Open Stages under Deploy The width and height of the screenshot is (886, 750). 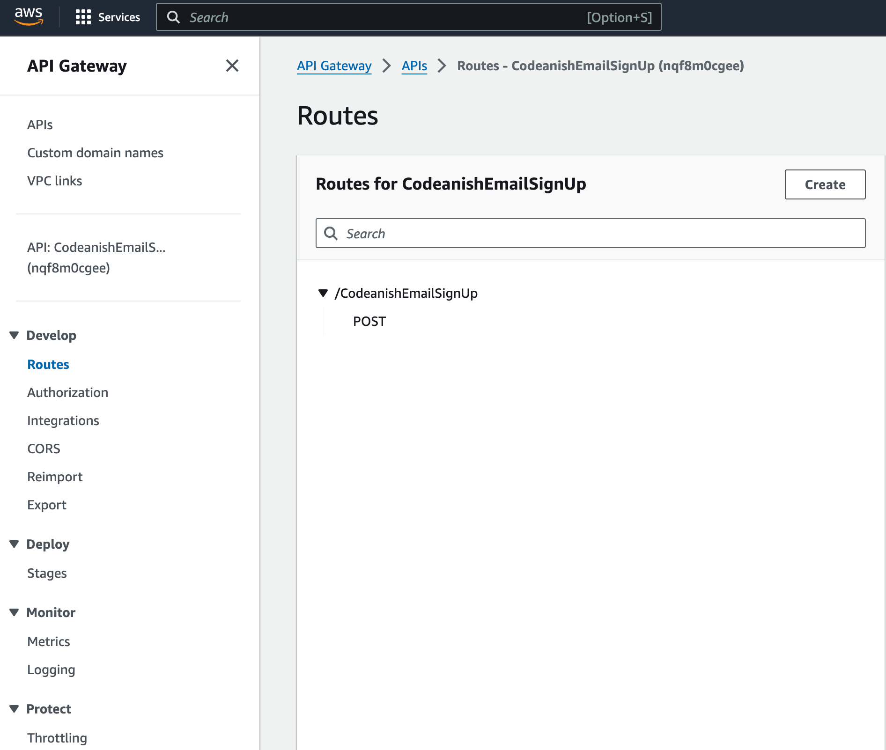pyautogui.click(x=47, y=573)
